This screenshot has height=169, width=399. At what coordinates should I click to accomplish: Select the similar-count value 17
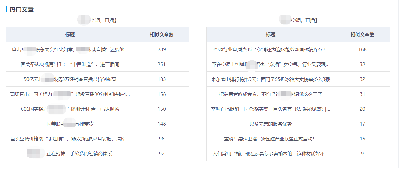[362, 124]
